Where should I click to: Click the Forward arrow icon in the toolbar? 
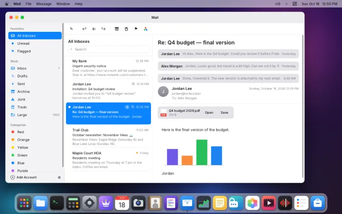click(x=104, y=29)
